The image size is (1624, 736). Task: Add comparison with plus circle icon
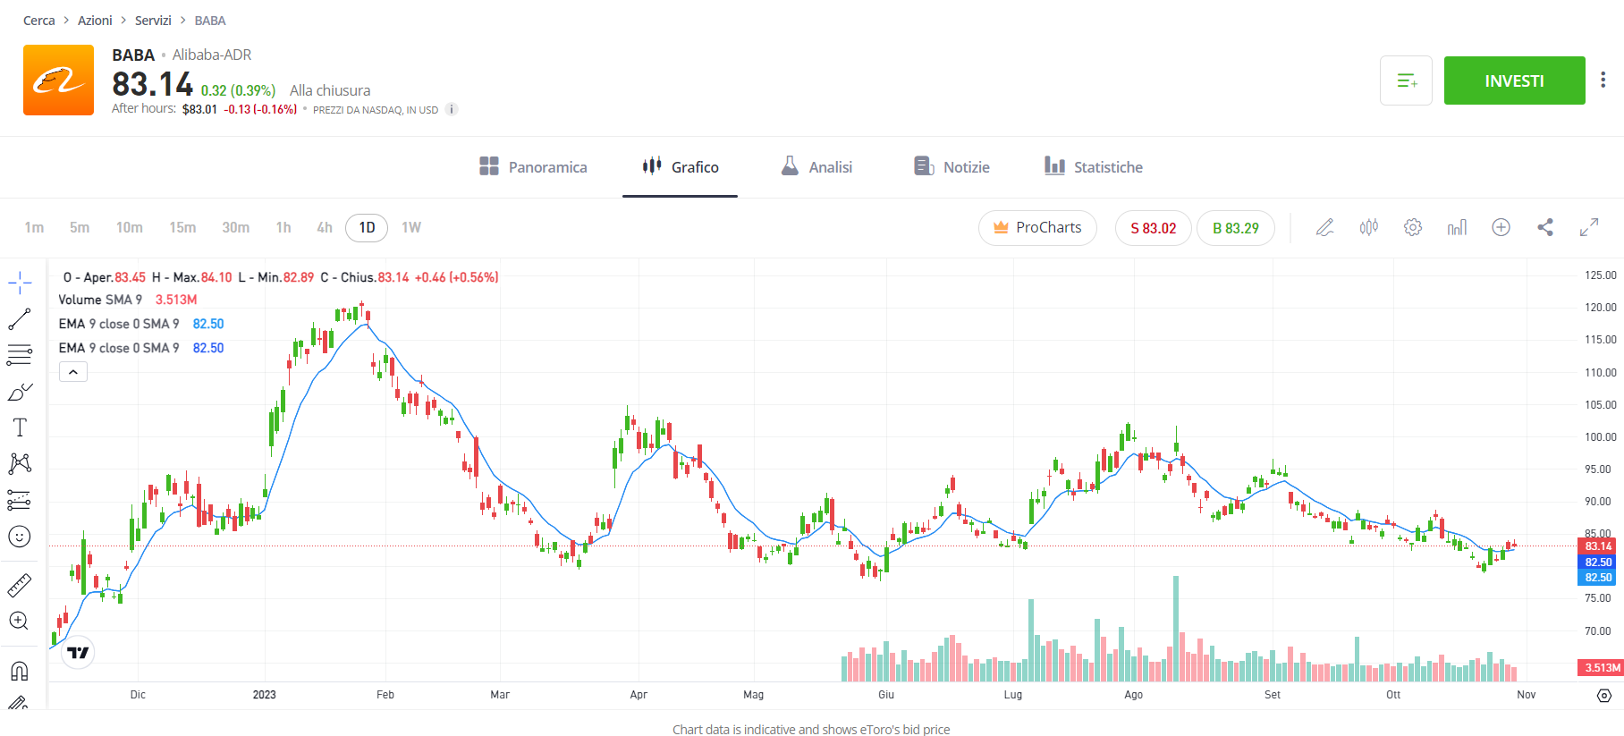[1501, 227]
